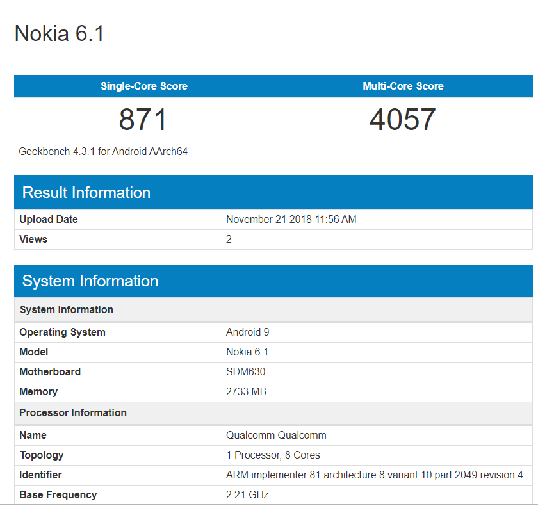
Task: Click the Multi-Core Score header
Action: point(403,86)
